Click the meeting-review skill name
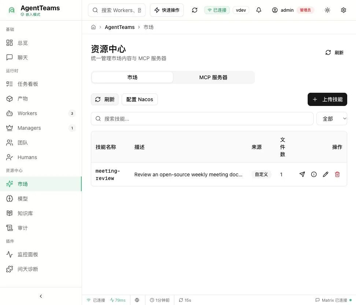Image resolution: width=356 pixels, height=305 pixels. pyautogui.click(x=108, y=174)
